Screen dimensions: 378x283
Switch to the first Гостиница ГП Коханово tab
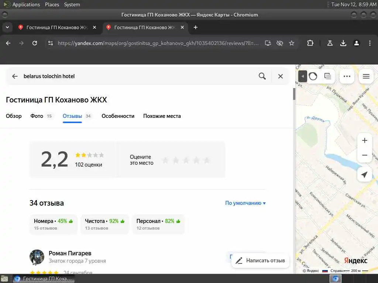tap(56, 27)
